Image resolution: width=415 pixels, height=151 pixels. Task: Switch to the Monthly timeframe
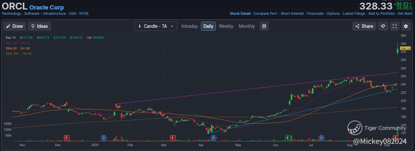247,26
